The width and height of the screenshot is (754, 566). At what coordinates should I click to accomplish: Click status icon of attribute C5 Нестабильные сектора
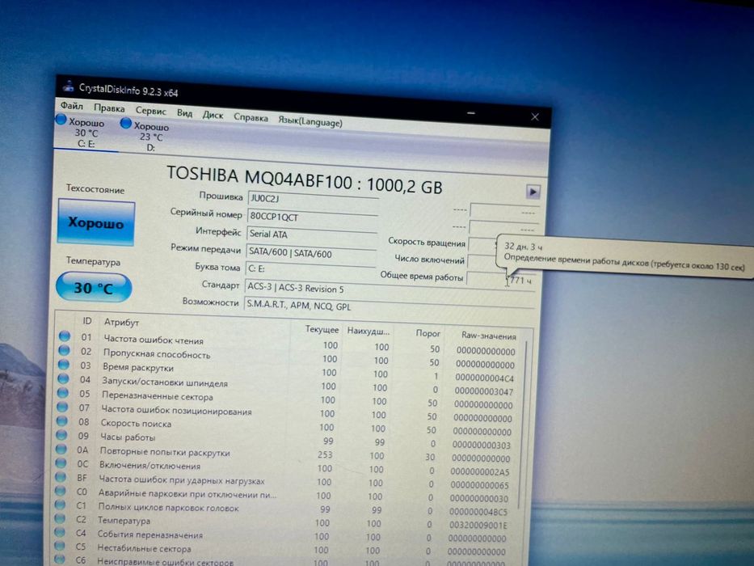tap(59, 546)
